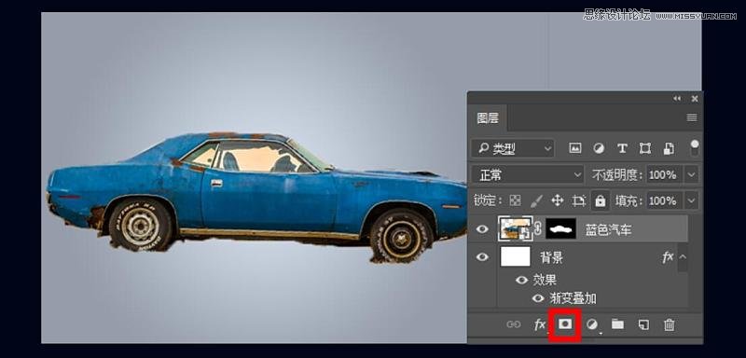Collapse the layers panel with double arrows
This screenshot has height=358, width=746.
pos(677,99)
